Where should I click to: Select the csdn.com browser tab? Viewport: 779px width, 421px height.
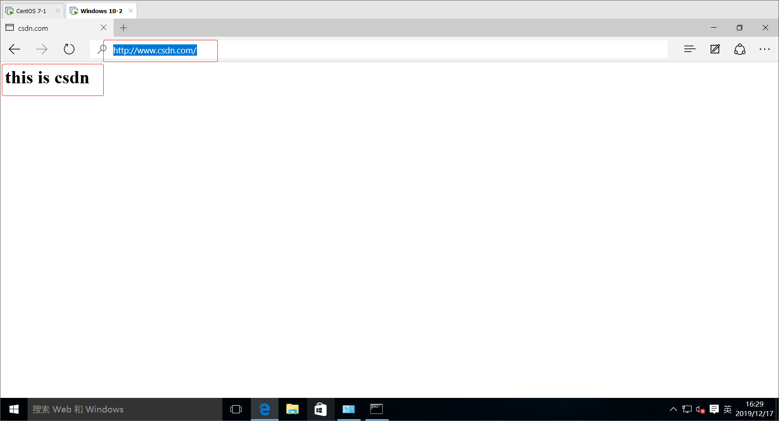pyautogui.click(x=57, y=28)
